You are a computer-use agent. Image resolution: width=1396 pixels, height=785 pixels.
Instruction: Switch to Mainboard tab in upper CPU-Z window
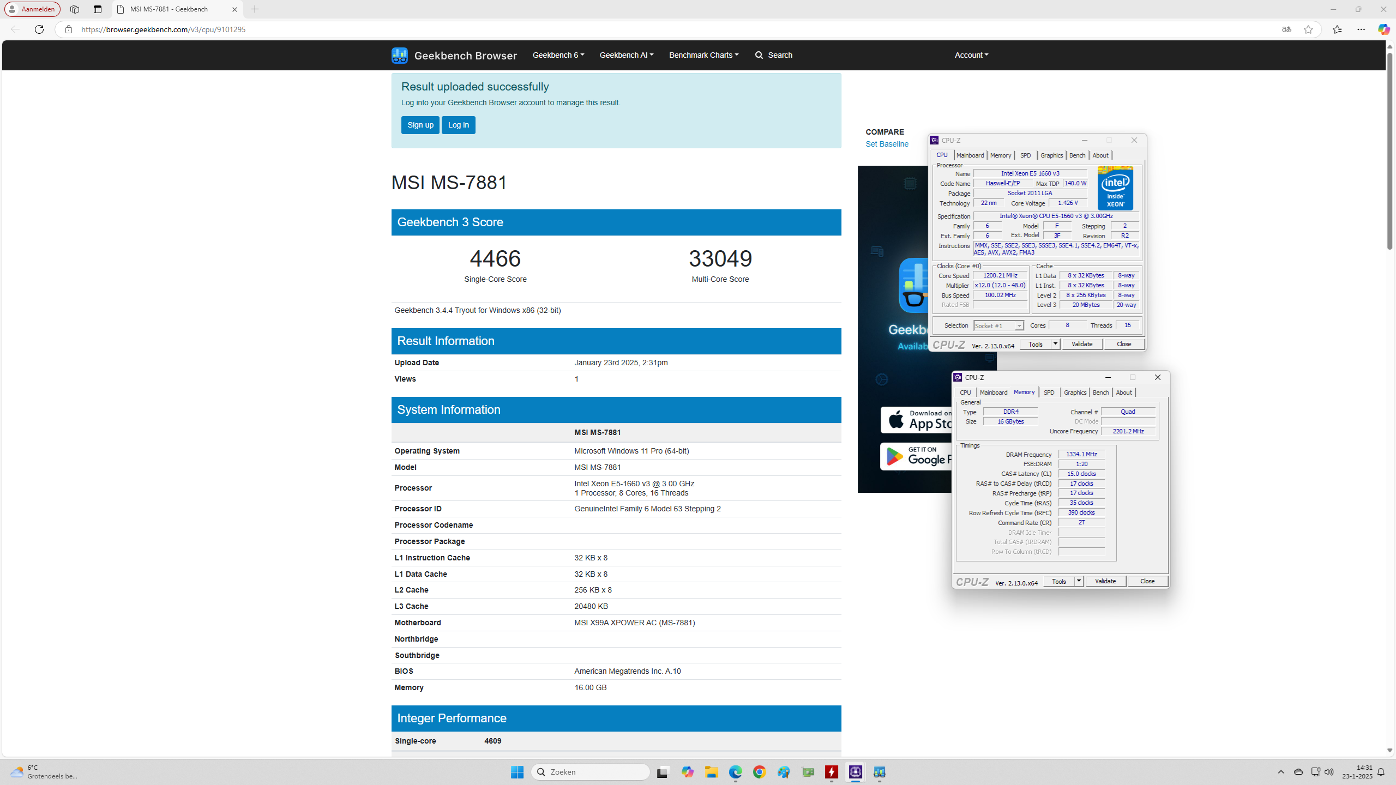(970, 155)
